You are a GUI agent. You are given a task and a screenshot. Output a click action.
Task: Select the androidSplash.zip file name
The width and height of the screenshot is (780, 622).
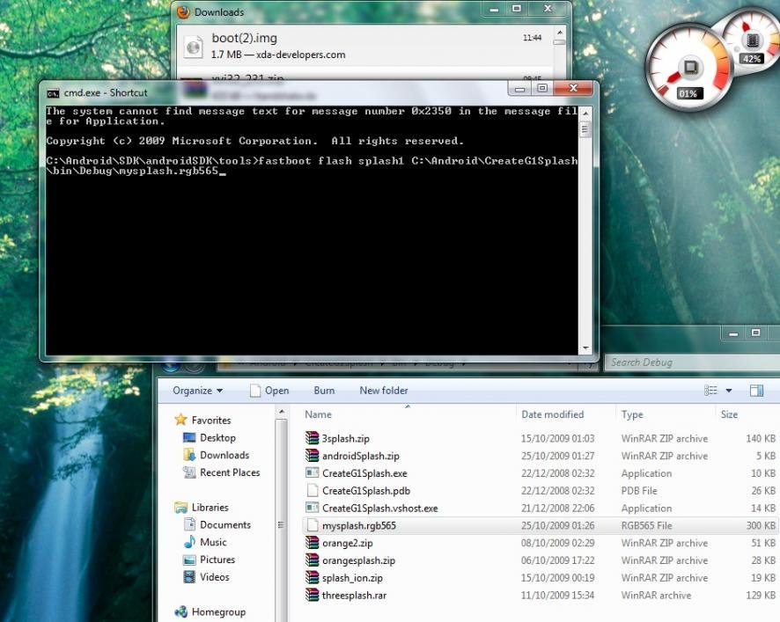[x=361, y=456]
